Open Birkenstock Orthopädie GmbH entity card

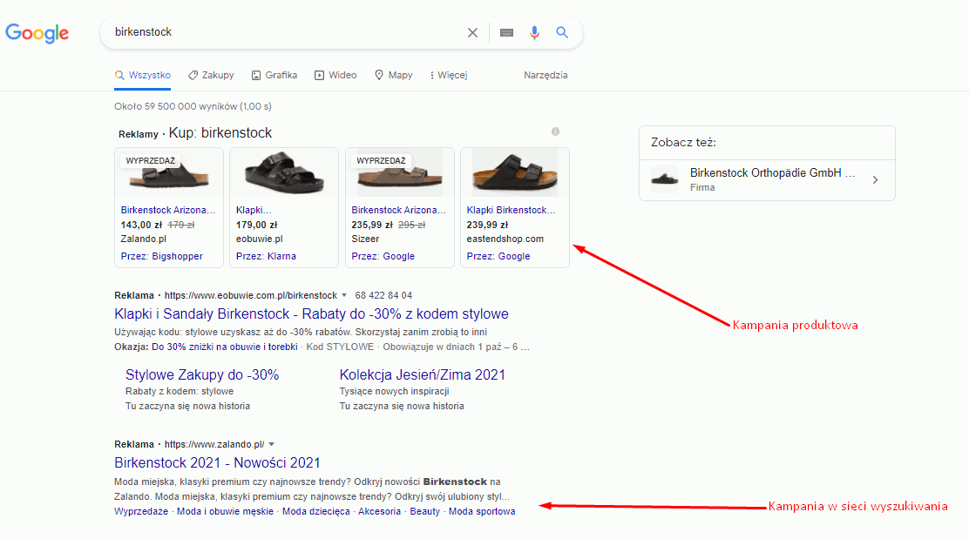pyautogui.click(x=767, y=179)
